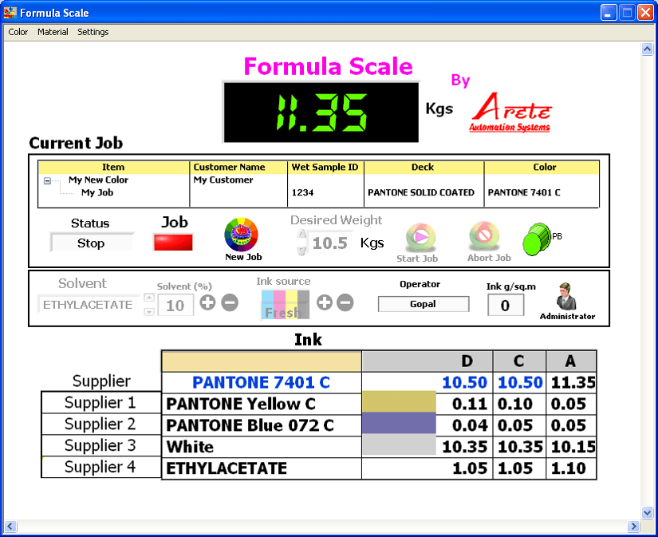Image resolution: width=658 pixels, height=537 pixels.
Task: Click the White ink color swatch
Action: click(x=399, y=445)
